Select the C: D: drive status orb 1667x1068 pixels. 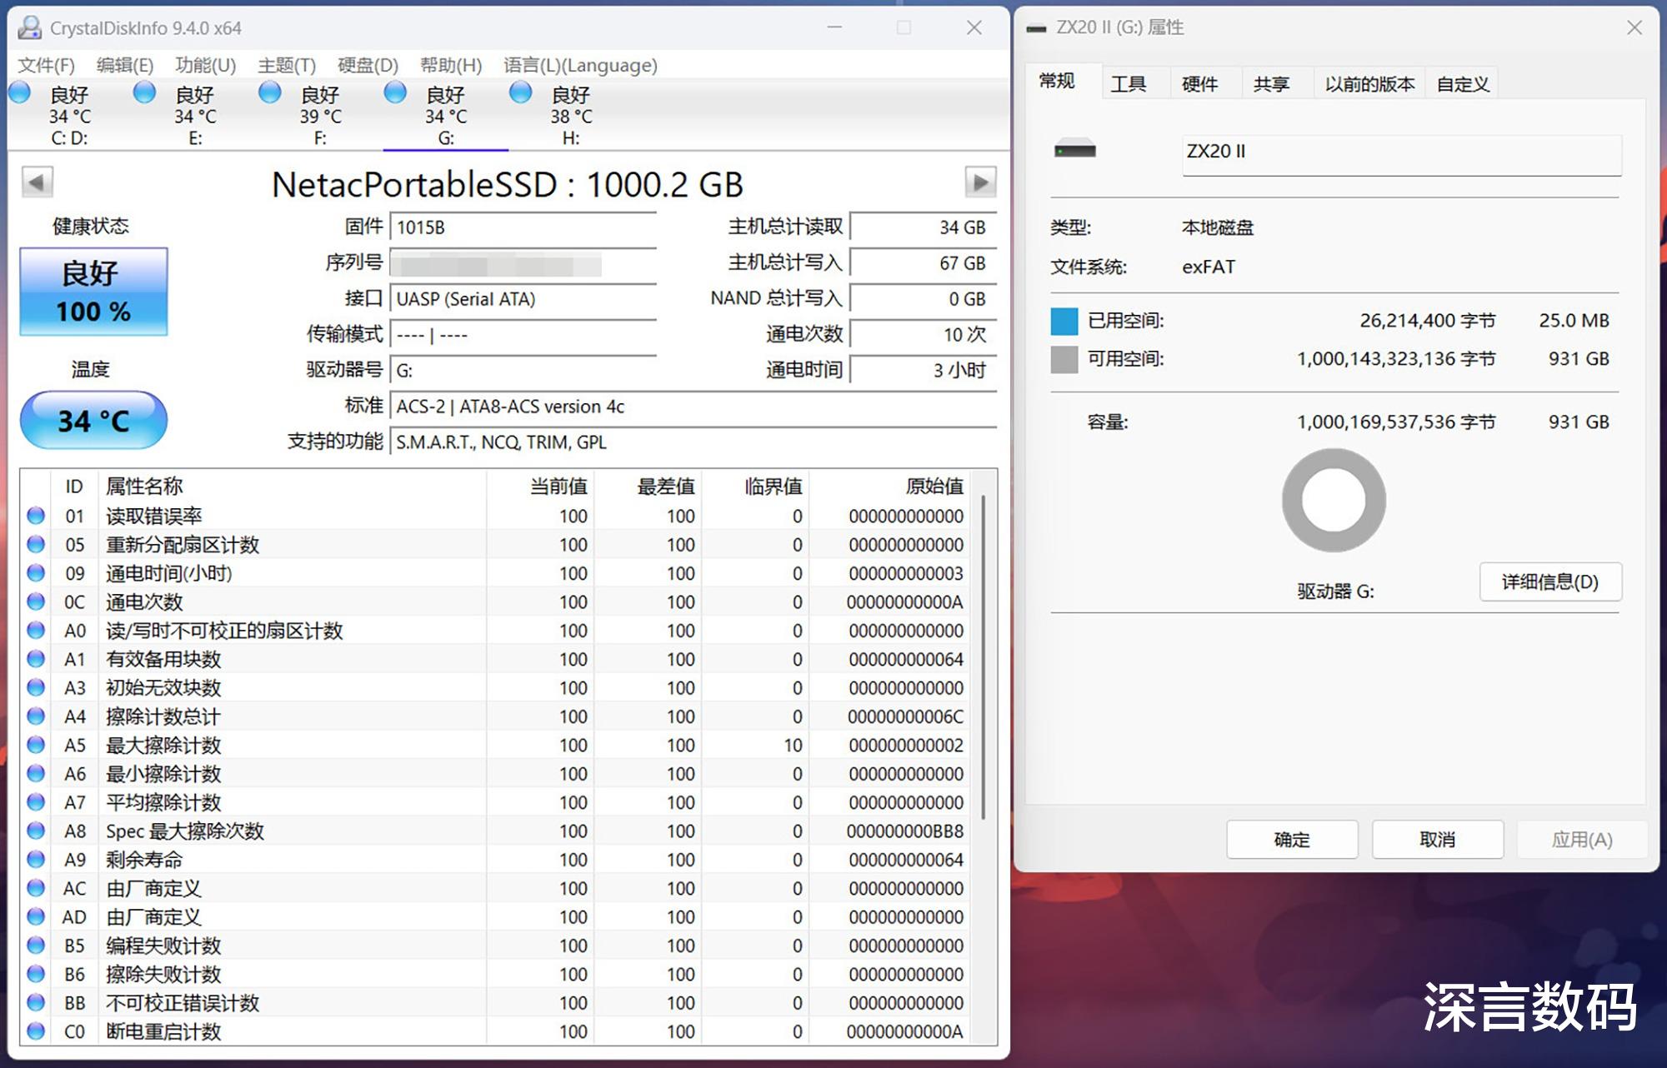click(20, 92)
